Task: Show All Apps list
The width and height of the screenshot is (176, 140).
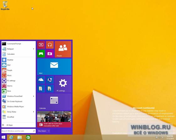Action: click(x=19, y=125)
